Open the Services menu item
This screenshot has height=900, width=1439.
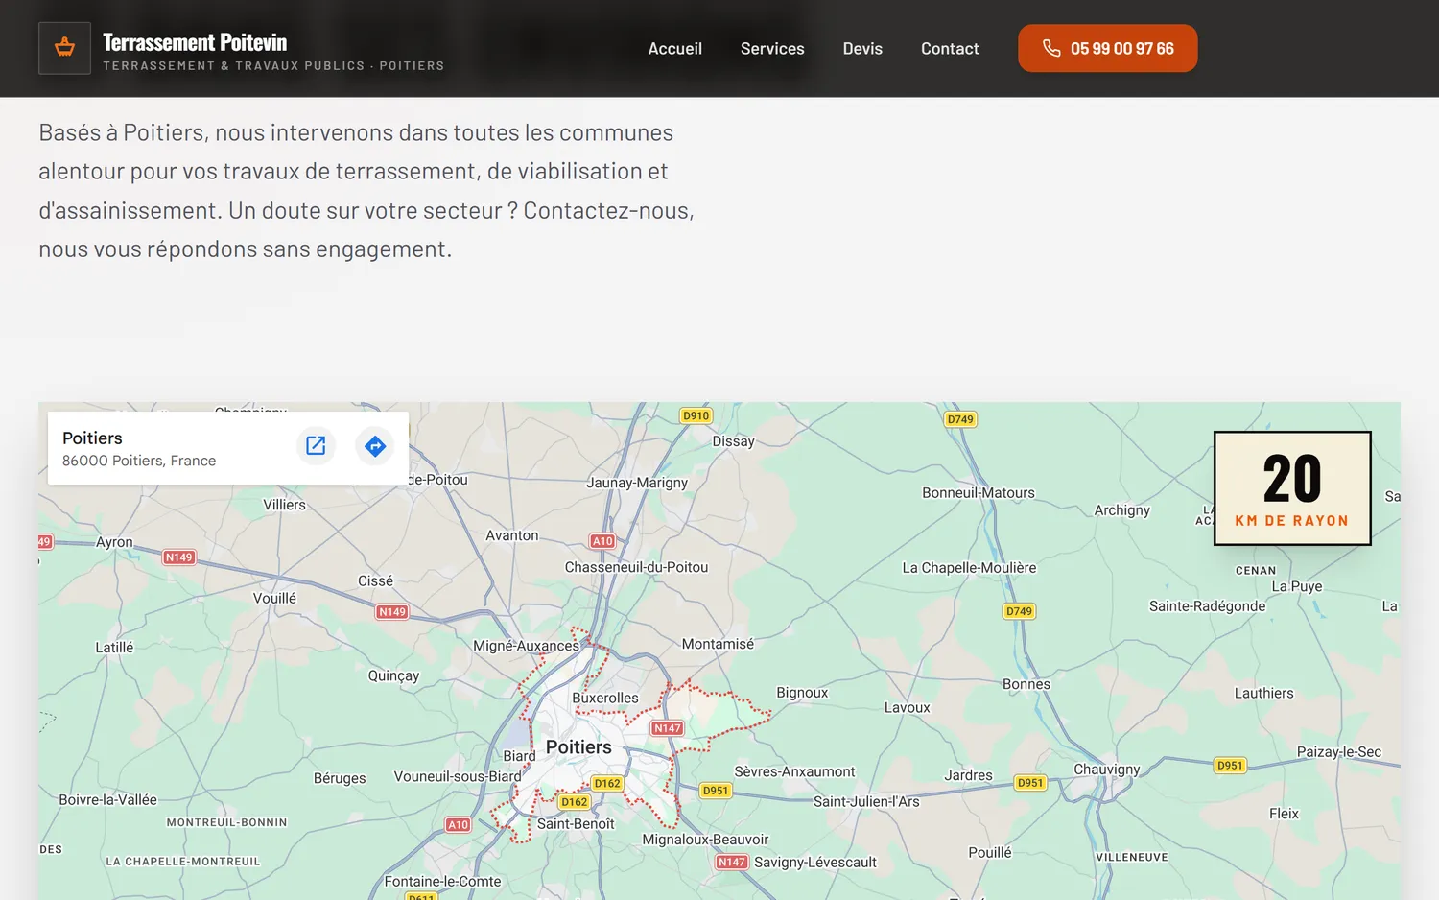click(772, 48)
